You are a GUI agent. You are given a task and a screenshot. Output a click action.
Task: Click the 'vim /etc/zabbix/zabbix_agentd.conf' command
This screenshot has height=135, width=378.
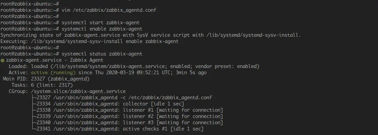click(x=109, y=10)
